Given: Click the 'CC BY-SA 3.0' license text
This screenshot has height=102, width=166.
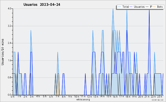Looking at the screenshot, I should click(157, 100).
